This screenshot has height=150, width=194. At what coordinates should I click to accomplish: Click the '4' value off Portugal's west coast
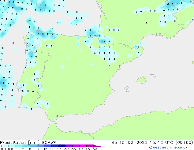pyautogui.click(x=3, y=83)
